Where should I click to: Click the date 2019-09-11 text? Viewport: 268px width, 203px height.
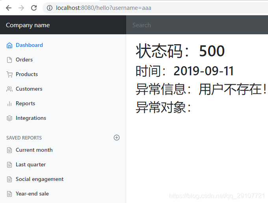coord(203,71)
